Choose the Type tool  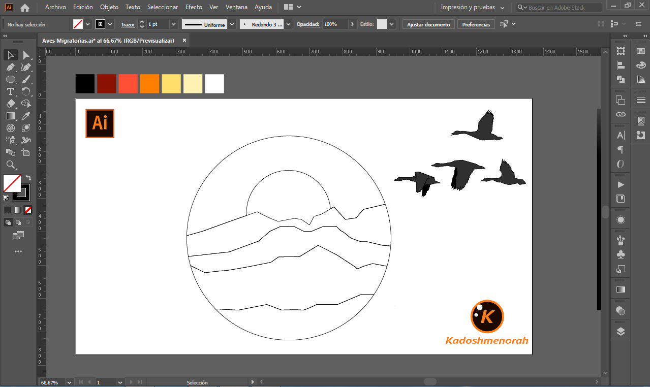pyautogui.click(x=10, y=91)
